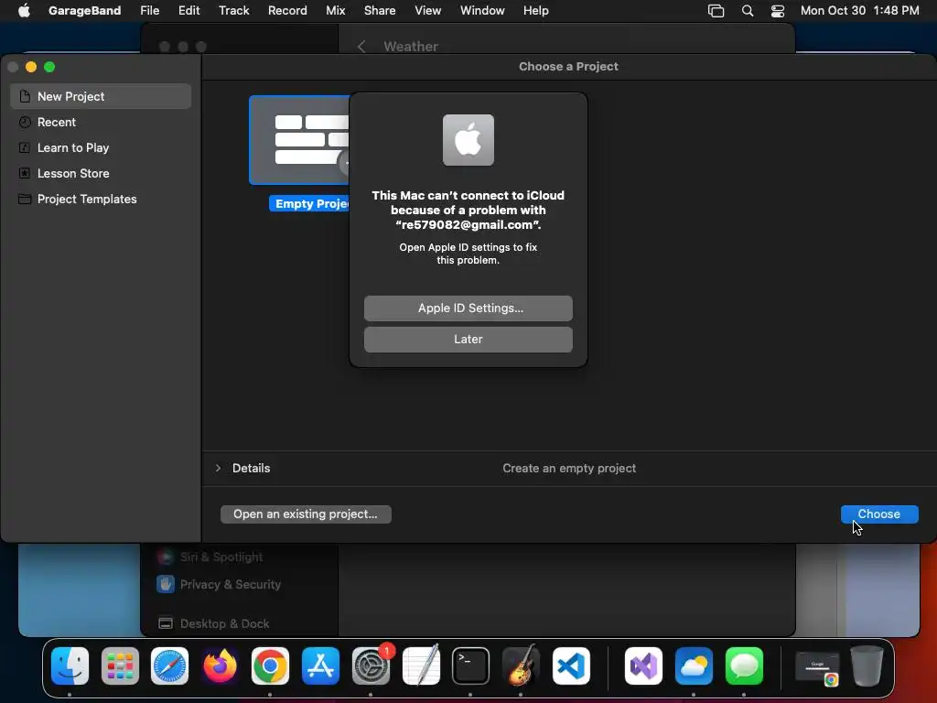Open Visual Studio Code from Dock

pyautogui.click(x=571, y=665)
